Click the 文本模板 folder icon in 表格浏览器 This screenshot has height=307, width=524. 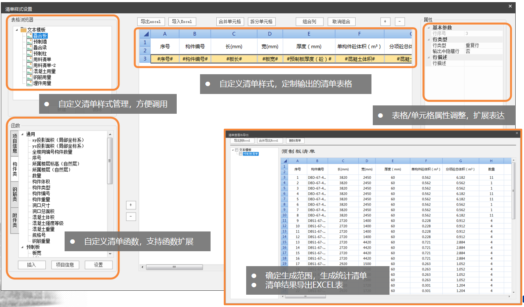[x=23, y=30]
